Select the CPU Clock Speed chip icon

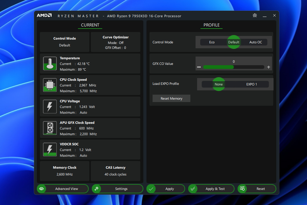click(x=50, y=85)
